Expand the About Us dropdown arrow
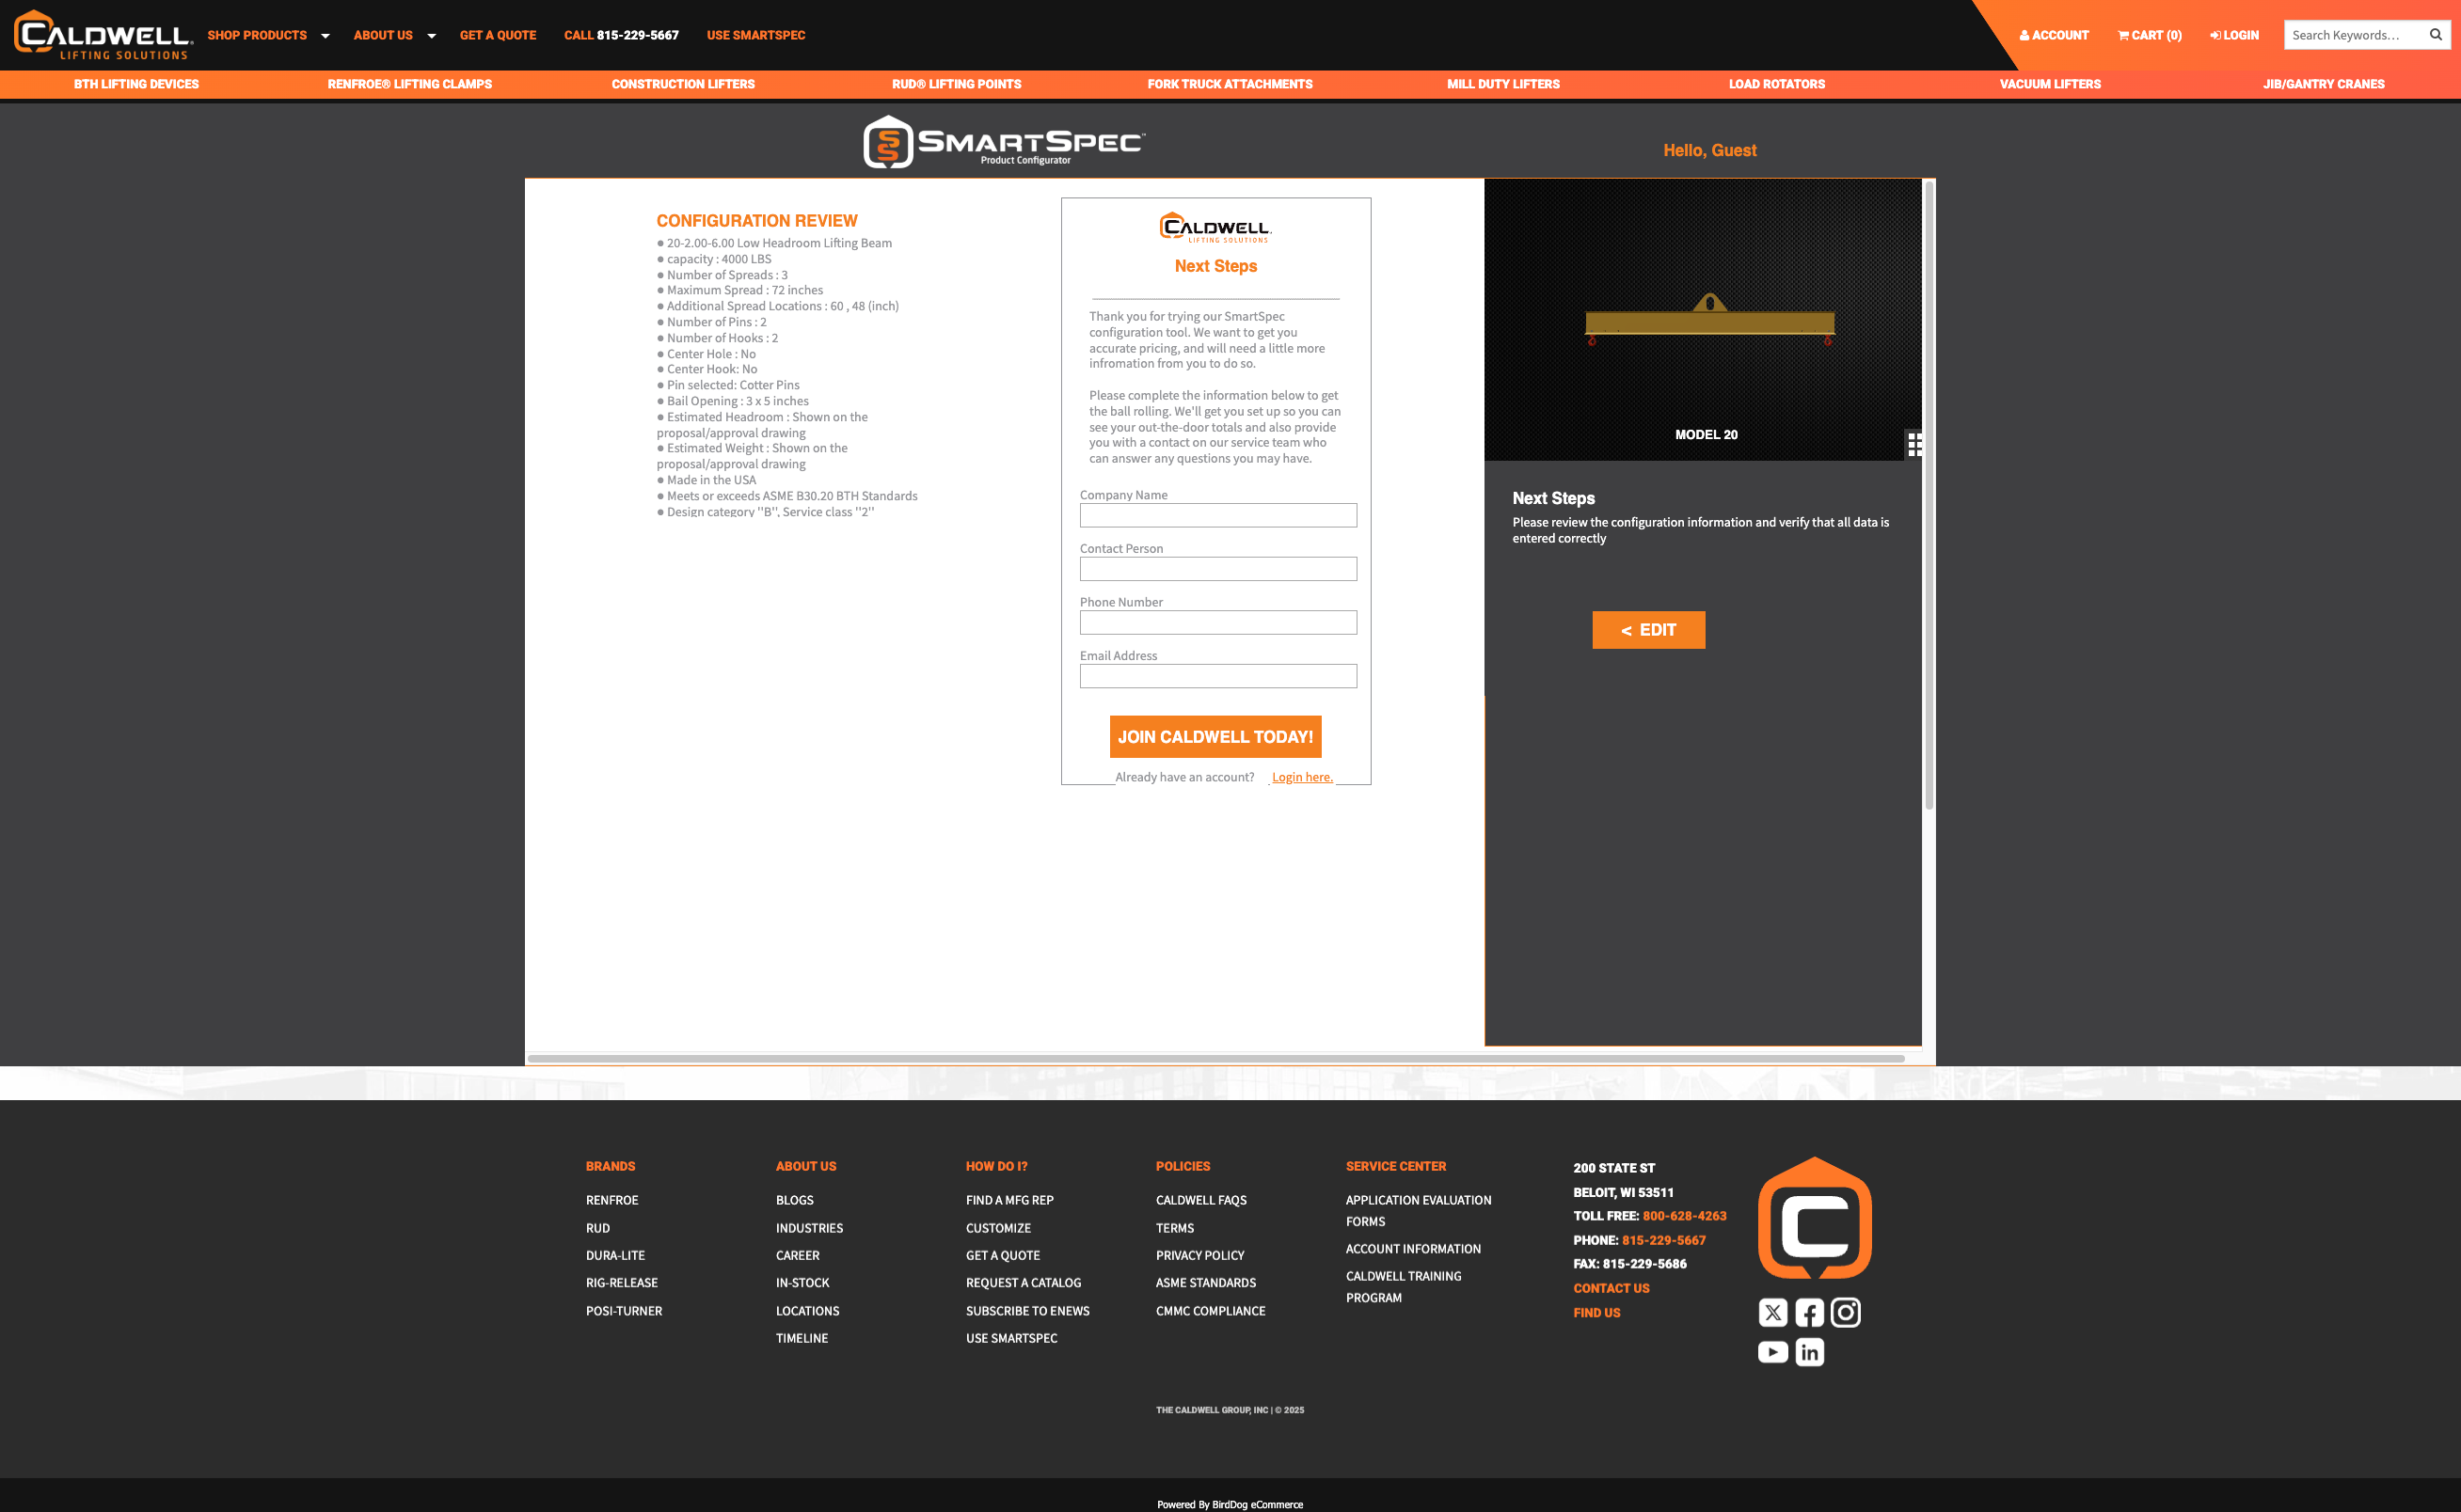Viewport: 2461px width, 1512px height. pyautogui.click(x=431, y=36)
